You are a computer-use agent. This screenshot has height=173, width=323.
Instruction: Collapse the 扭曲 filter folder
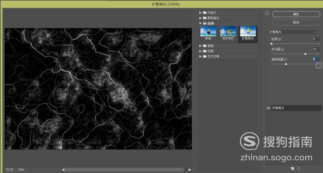[x=200, y=23]
